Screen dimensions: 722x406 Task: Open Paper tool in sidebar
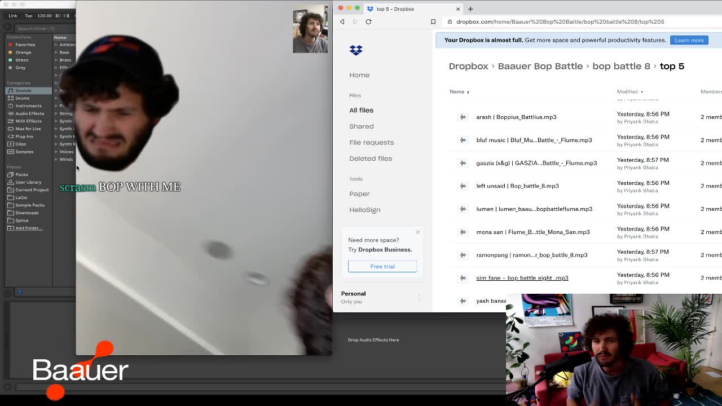click(x=359, y=193)
